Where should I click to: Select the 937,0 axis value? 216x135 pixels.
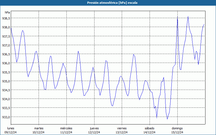[x=6, y=45]
